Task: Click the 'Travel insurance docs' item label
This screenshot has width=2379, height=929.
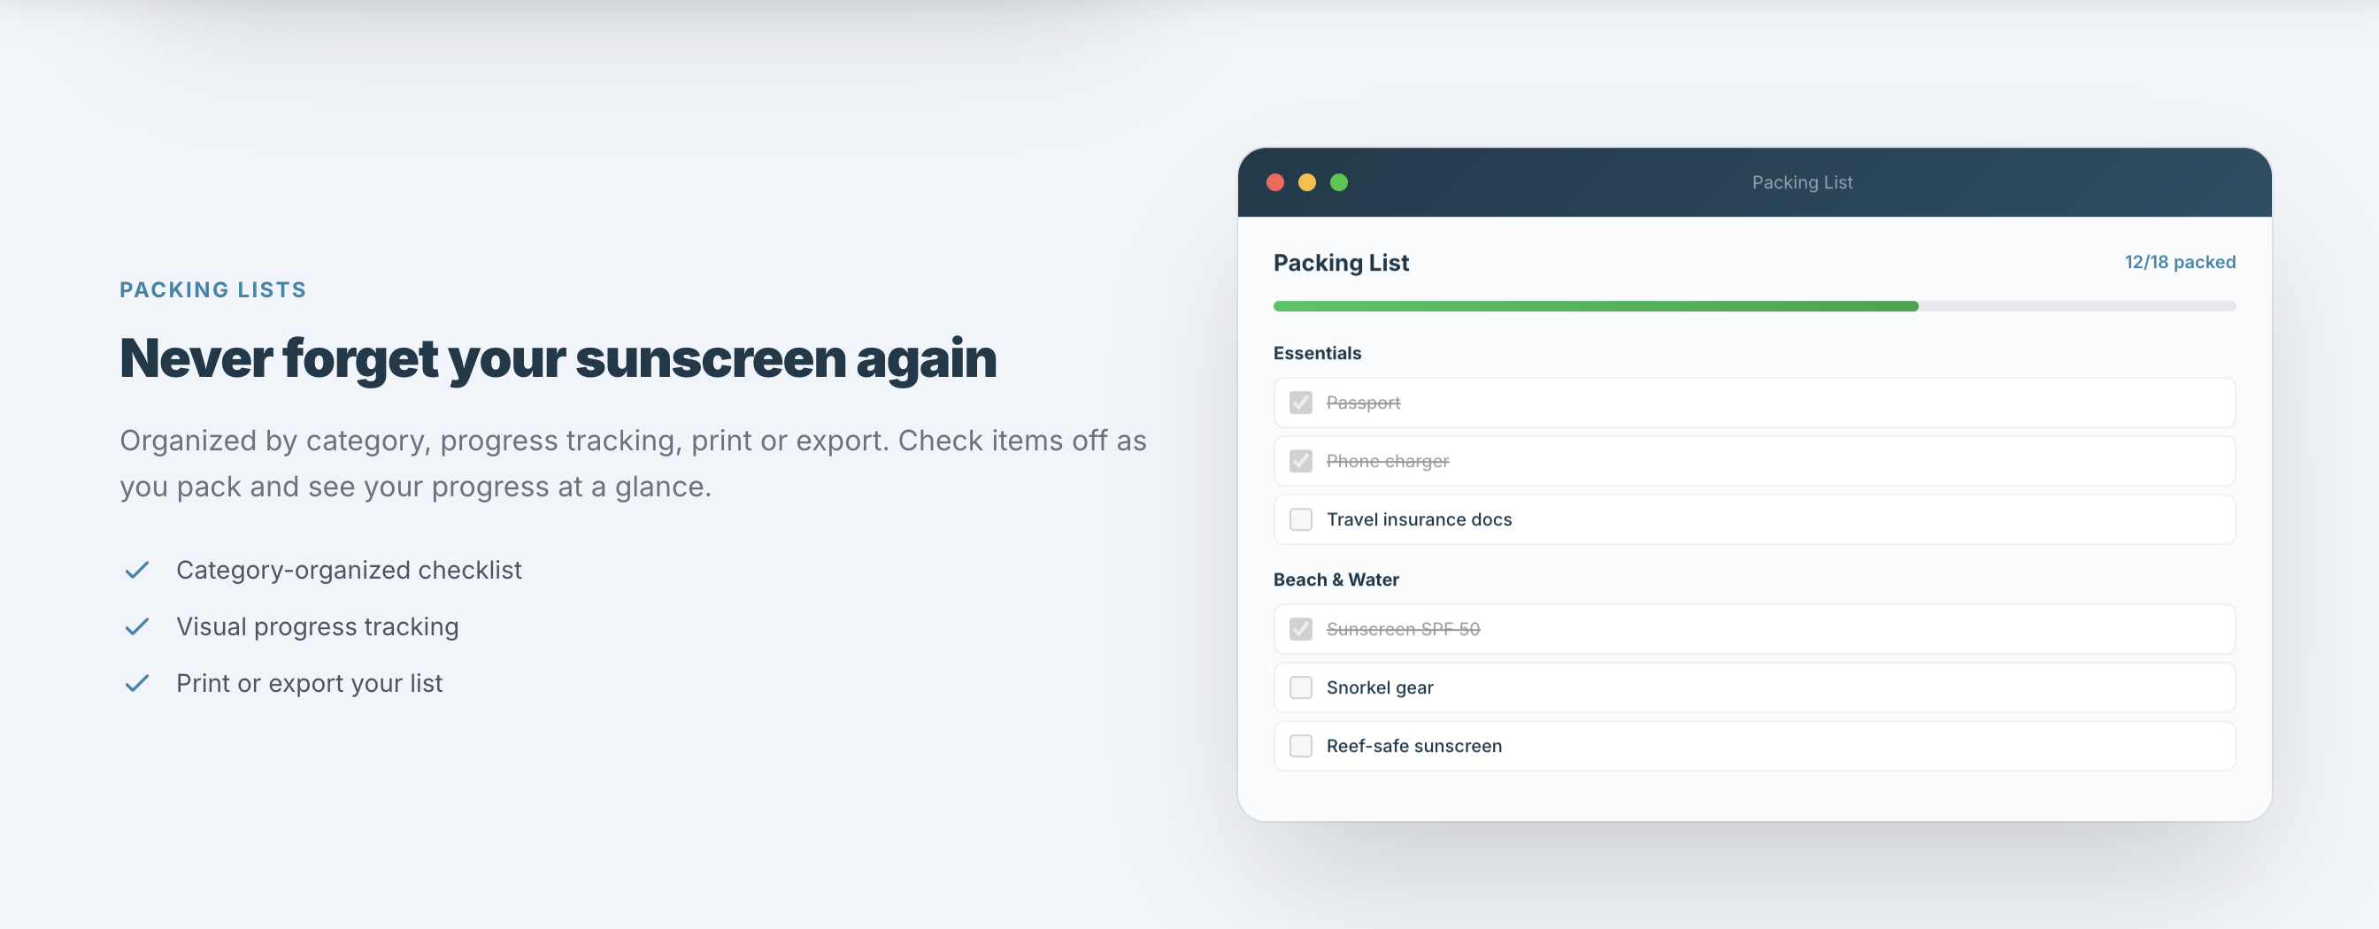Action: point(1419,519)
